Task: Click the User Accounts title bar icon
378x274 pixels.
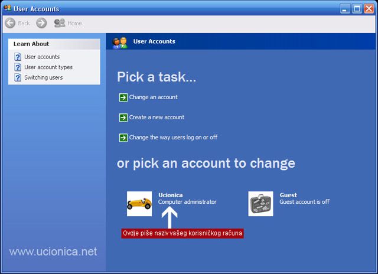Action: pyautogui.click(x=7, y=8)
